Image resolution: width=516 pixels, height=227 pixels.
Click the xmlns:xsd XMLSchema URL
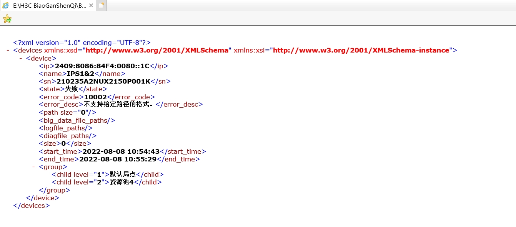pos(157,50)
